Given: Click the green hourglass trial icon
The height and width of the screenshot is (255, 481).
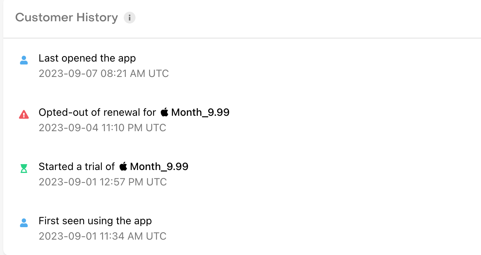Looking at the screenshot, I should pyautogui.click(x=24, y=169).
